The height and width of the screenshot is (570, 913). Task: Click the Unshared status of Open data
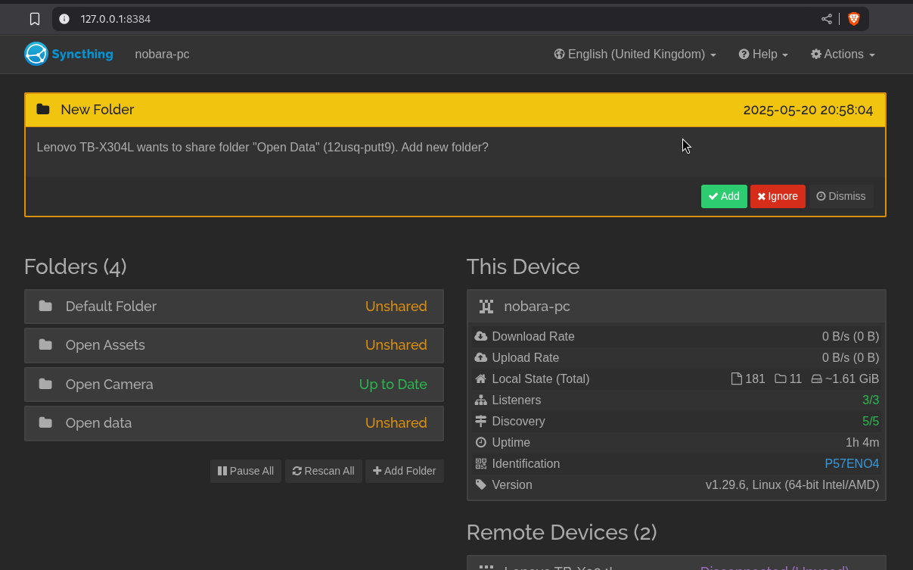(396, 422)
